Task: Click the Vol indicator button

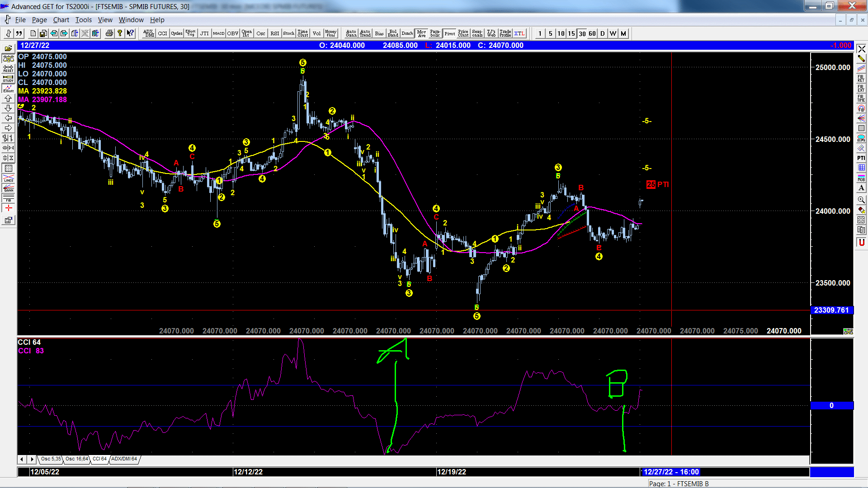Action: [x=317, y=33]
